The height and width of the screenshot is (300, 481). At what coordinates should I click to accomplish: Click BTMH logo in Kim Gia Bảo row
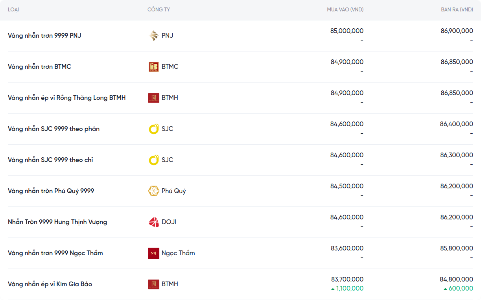click(153, 284)
